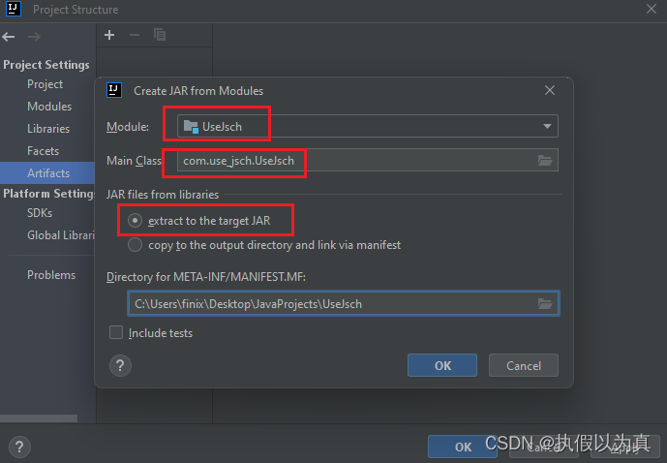Open the SDKs platform settings page
Image resolution: width=667 pixels, height=463 pixels.
(40, 213)
